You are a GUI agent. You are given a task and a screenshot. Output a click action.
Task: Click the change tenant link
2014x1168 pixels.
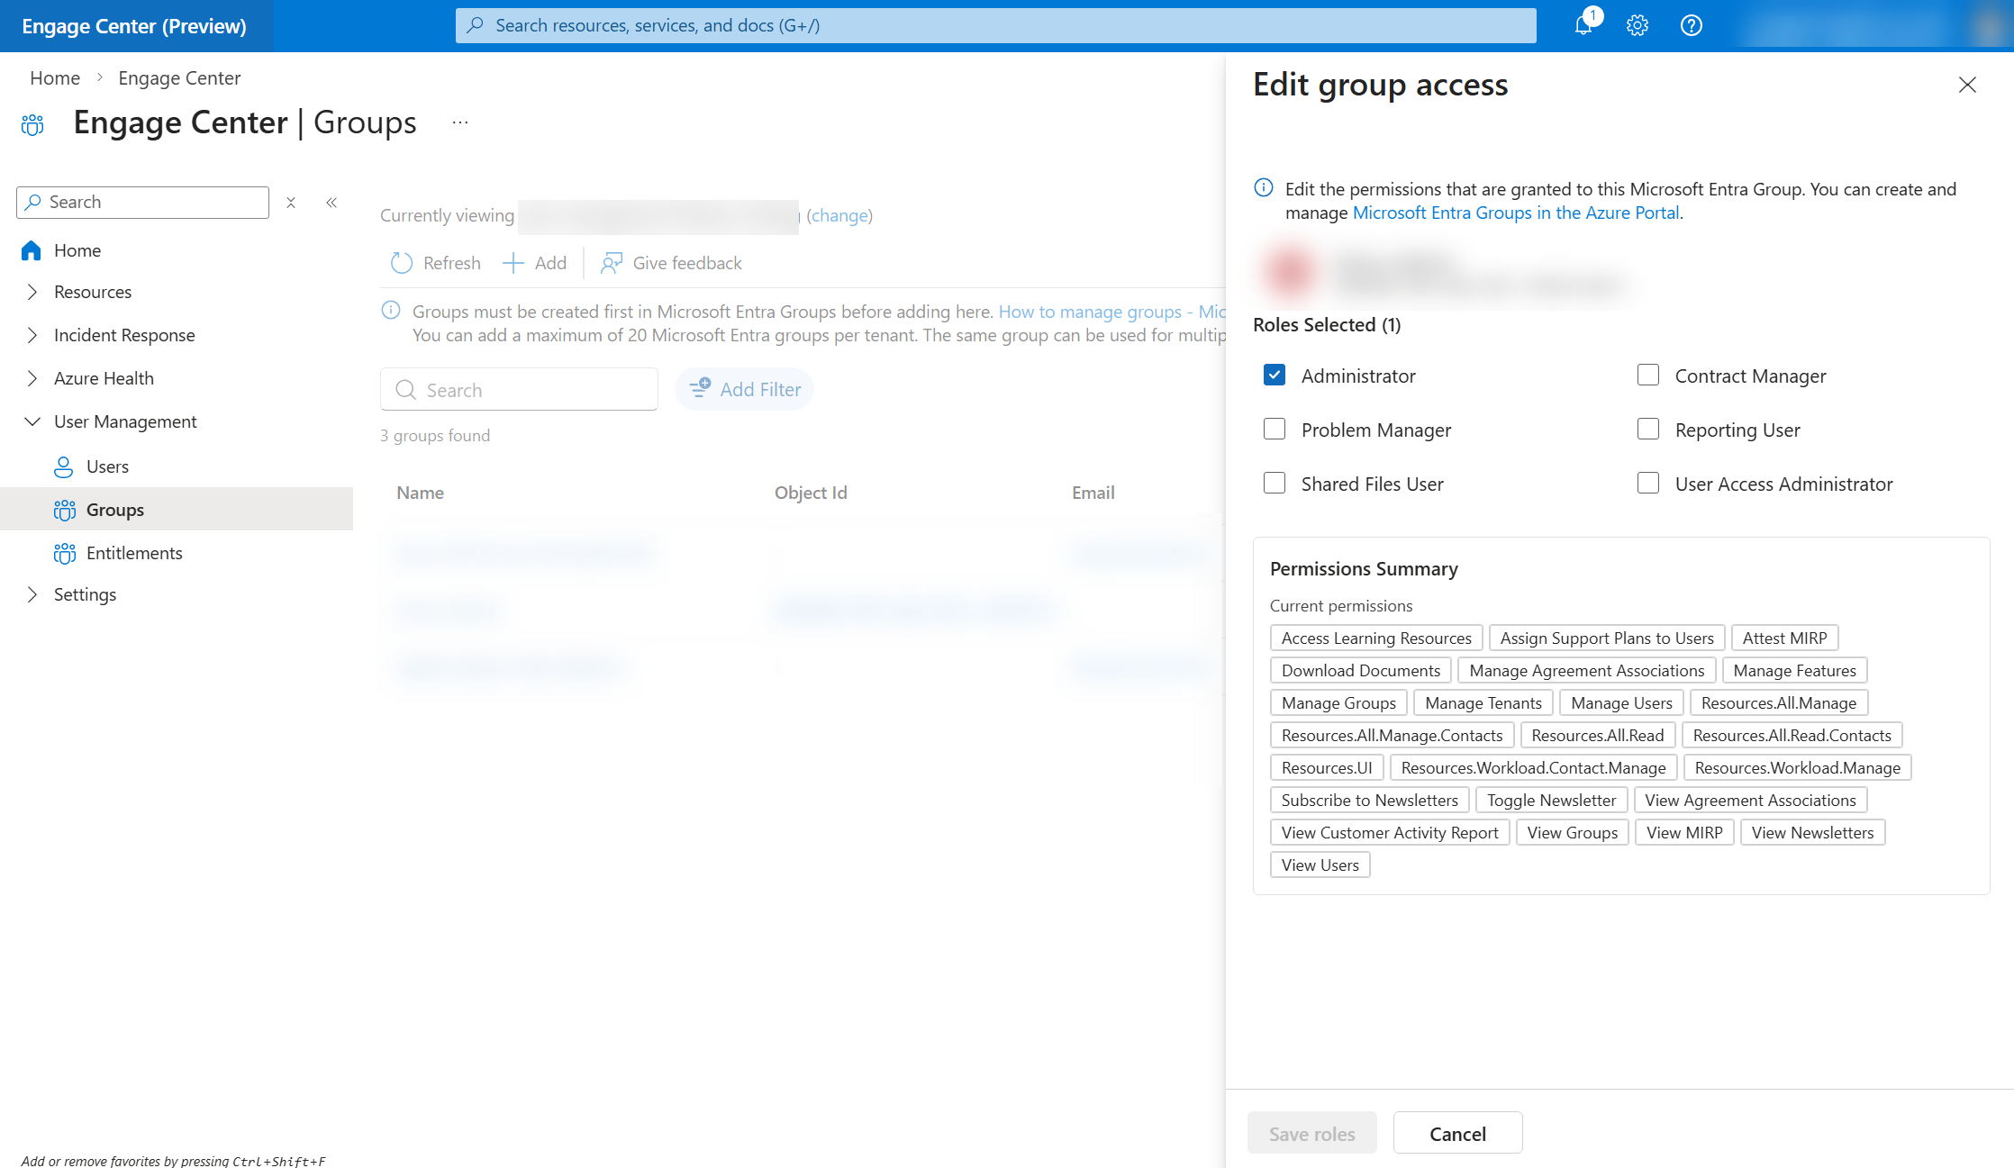point(840,215)
